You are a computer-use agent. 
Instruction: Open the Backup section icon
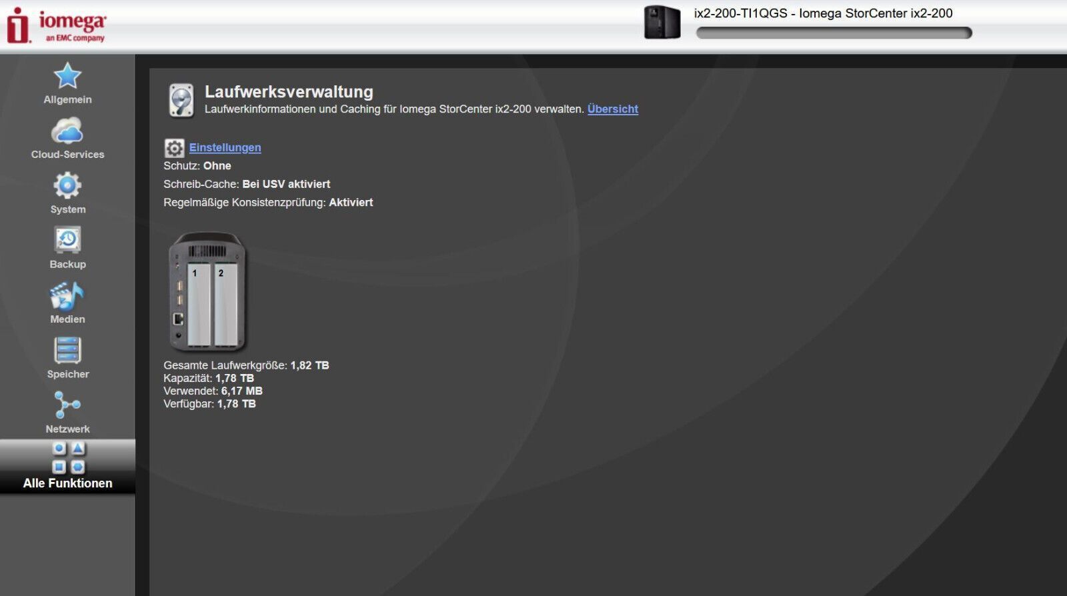tap(67, 241)
